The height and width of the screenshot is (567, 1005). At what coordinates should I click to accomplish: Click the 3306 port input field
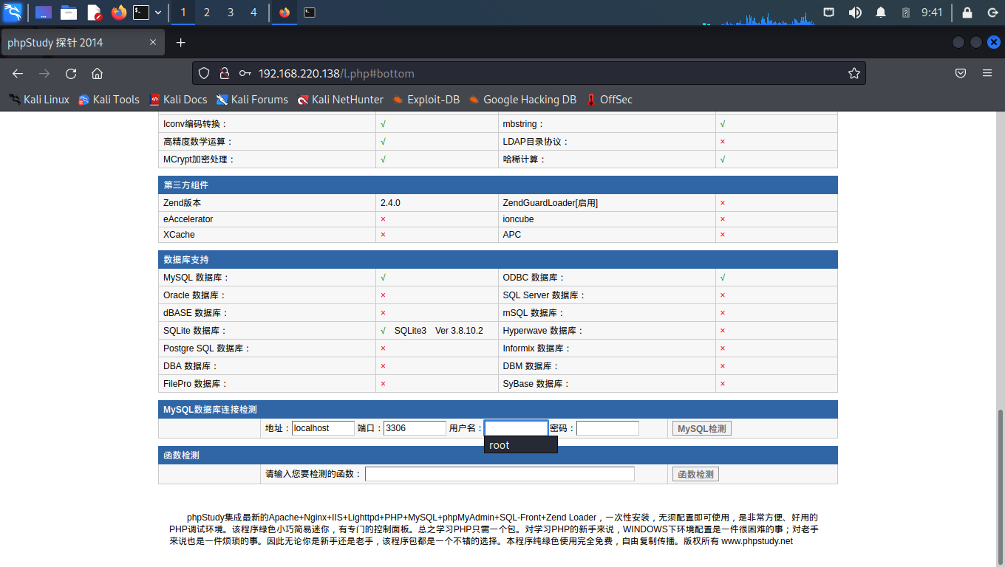tap(415, 428)
